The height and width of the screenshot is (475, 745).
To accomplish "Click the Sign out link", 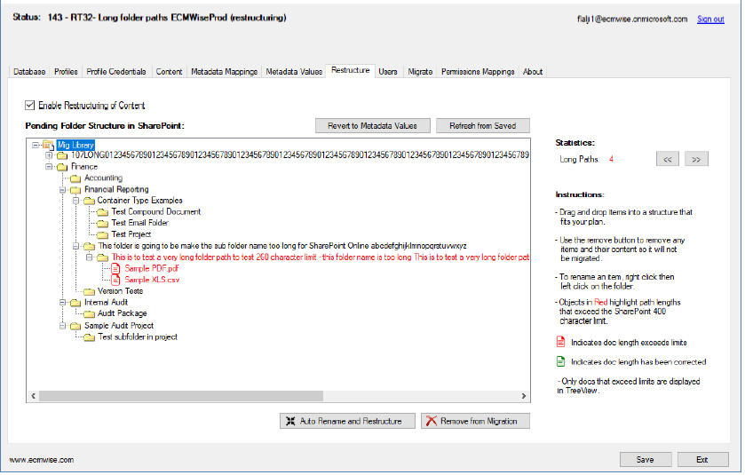I will [x=710, y=19].
